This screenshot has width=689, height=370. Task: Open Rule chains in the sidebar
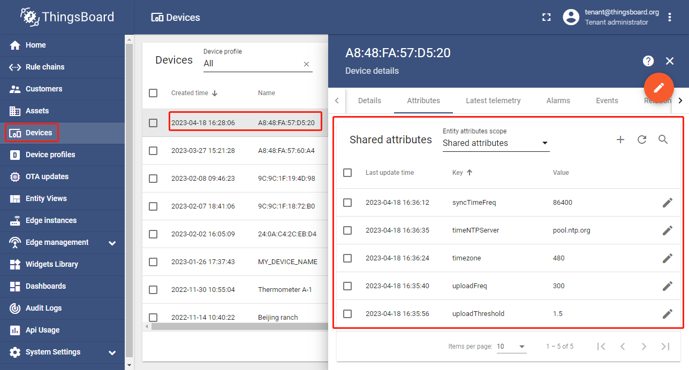tap(62, 67)
